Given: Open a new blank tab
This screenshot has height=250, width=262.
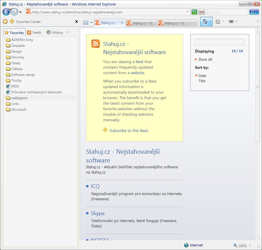Looking at the screenshot, I should coord(193,23).
